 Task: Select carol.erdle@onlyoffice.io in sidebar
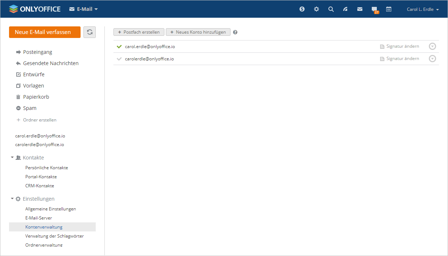click(x=40, y=136)
